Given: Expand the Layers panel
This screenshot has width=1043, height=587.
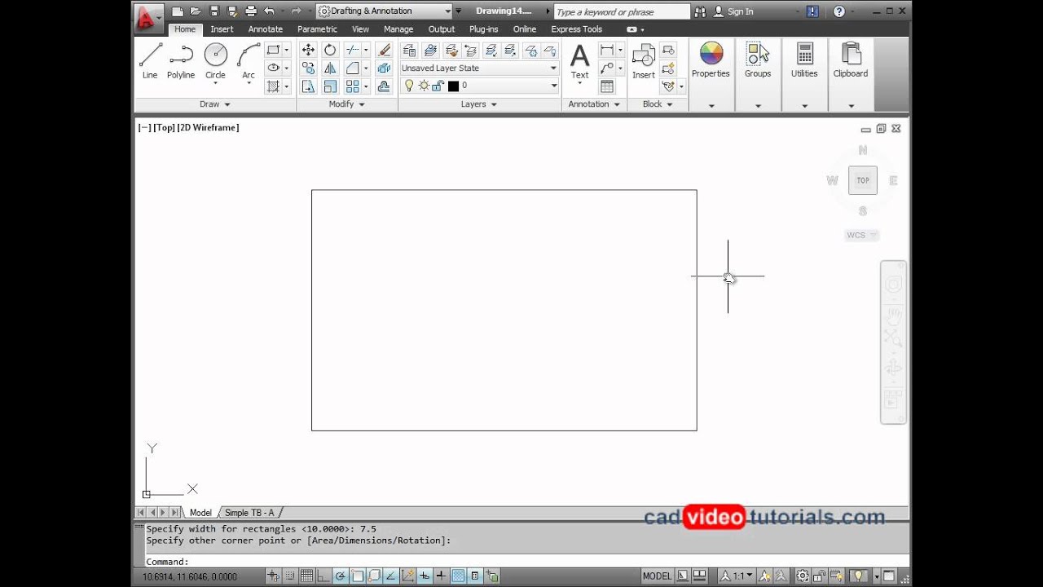Looking at the screenshot, I should click(x=479, y=104).
